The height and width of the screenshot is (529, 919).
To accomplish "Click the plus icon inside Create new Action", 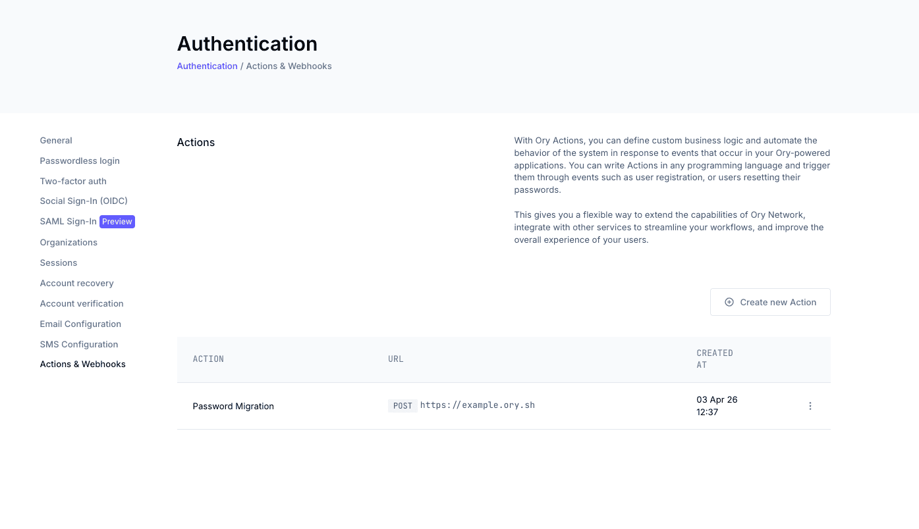I will tap(729, 301).
